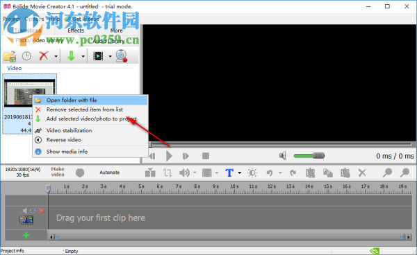Click the red X remove item icon

point(44,56)
